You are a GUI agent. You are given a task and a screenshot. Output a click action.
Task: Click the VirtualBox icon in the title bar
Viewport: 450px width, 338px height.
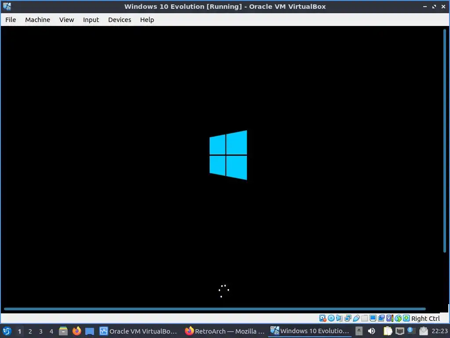tap(7, 6)
